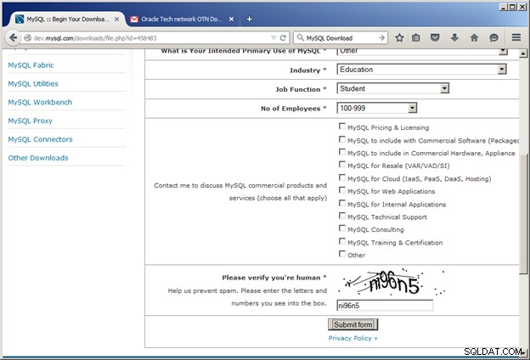Check MySQL Training & Certification
The image size is (530, 360).
[342, 241]
